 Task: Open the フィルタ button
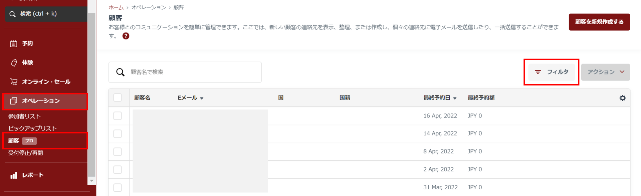point(552,72)
